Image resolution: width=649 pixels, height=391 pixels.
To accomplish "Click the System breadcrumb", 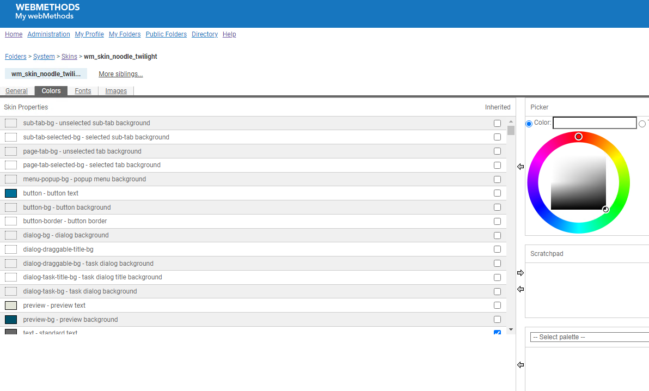I will (x=44, y=57).
